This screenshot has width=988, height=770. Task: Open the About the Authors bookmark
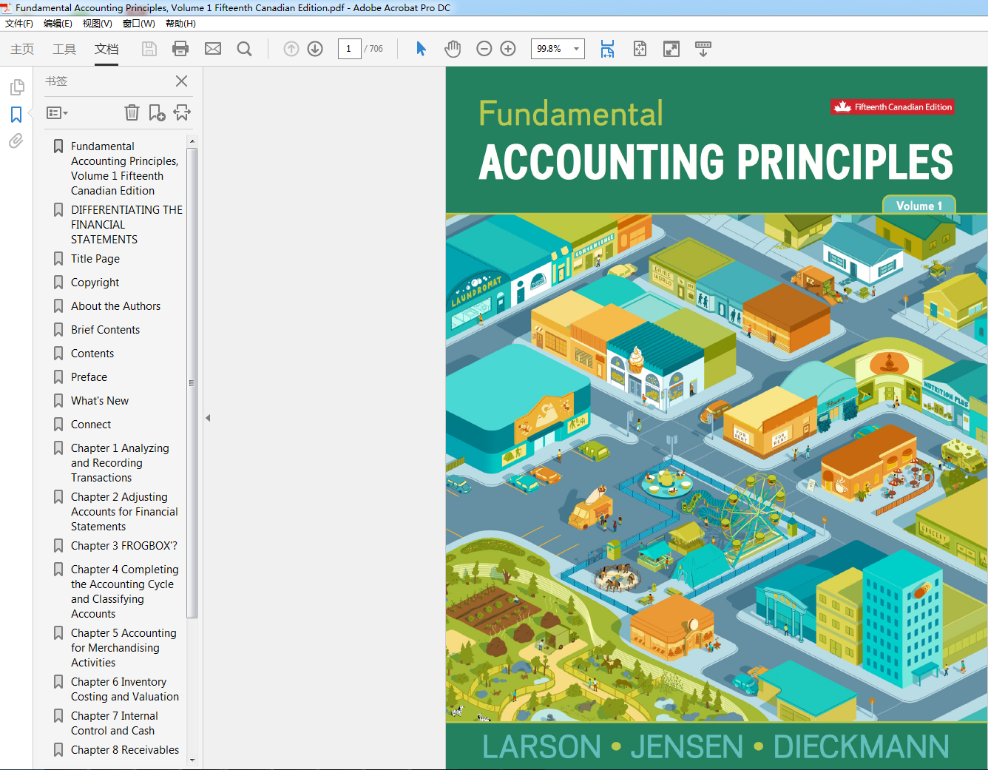pyautogui.click(x=115, y=306)
